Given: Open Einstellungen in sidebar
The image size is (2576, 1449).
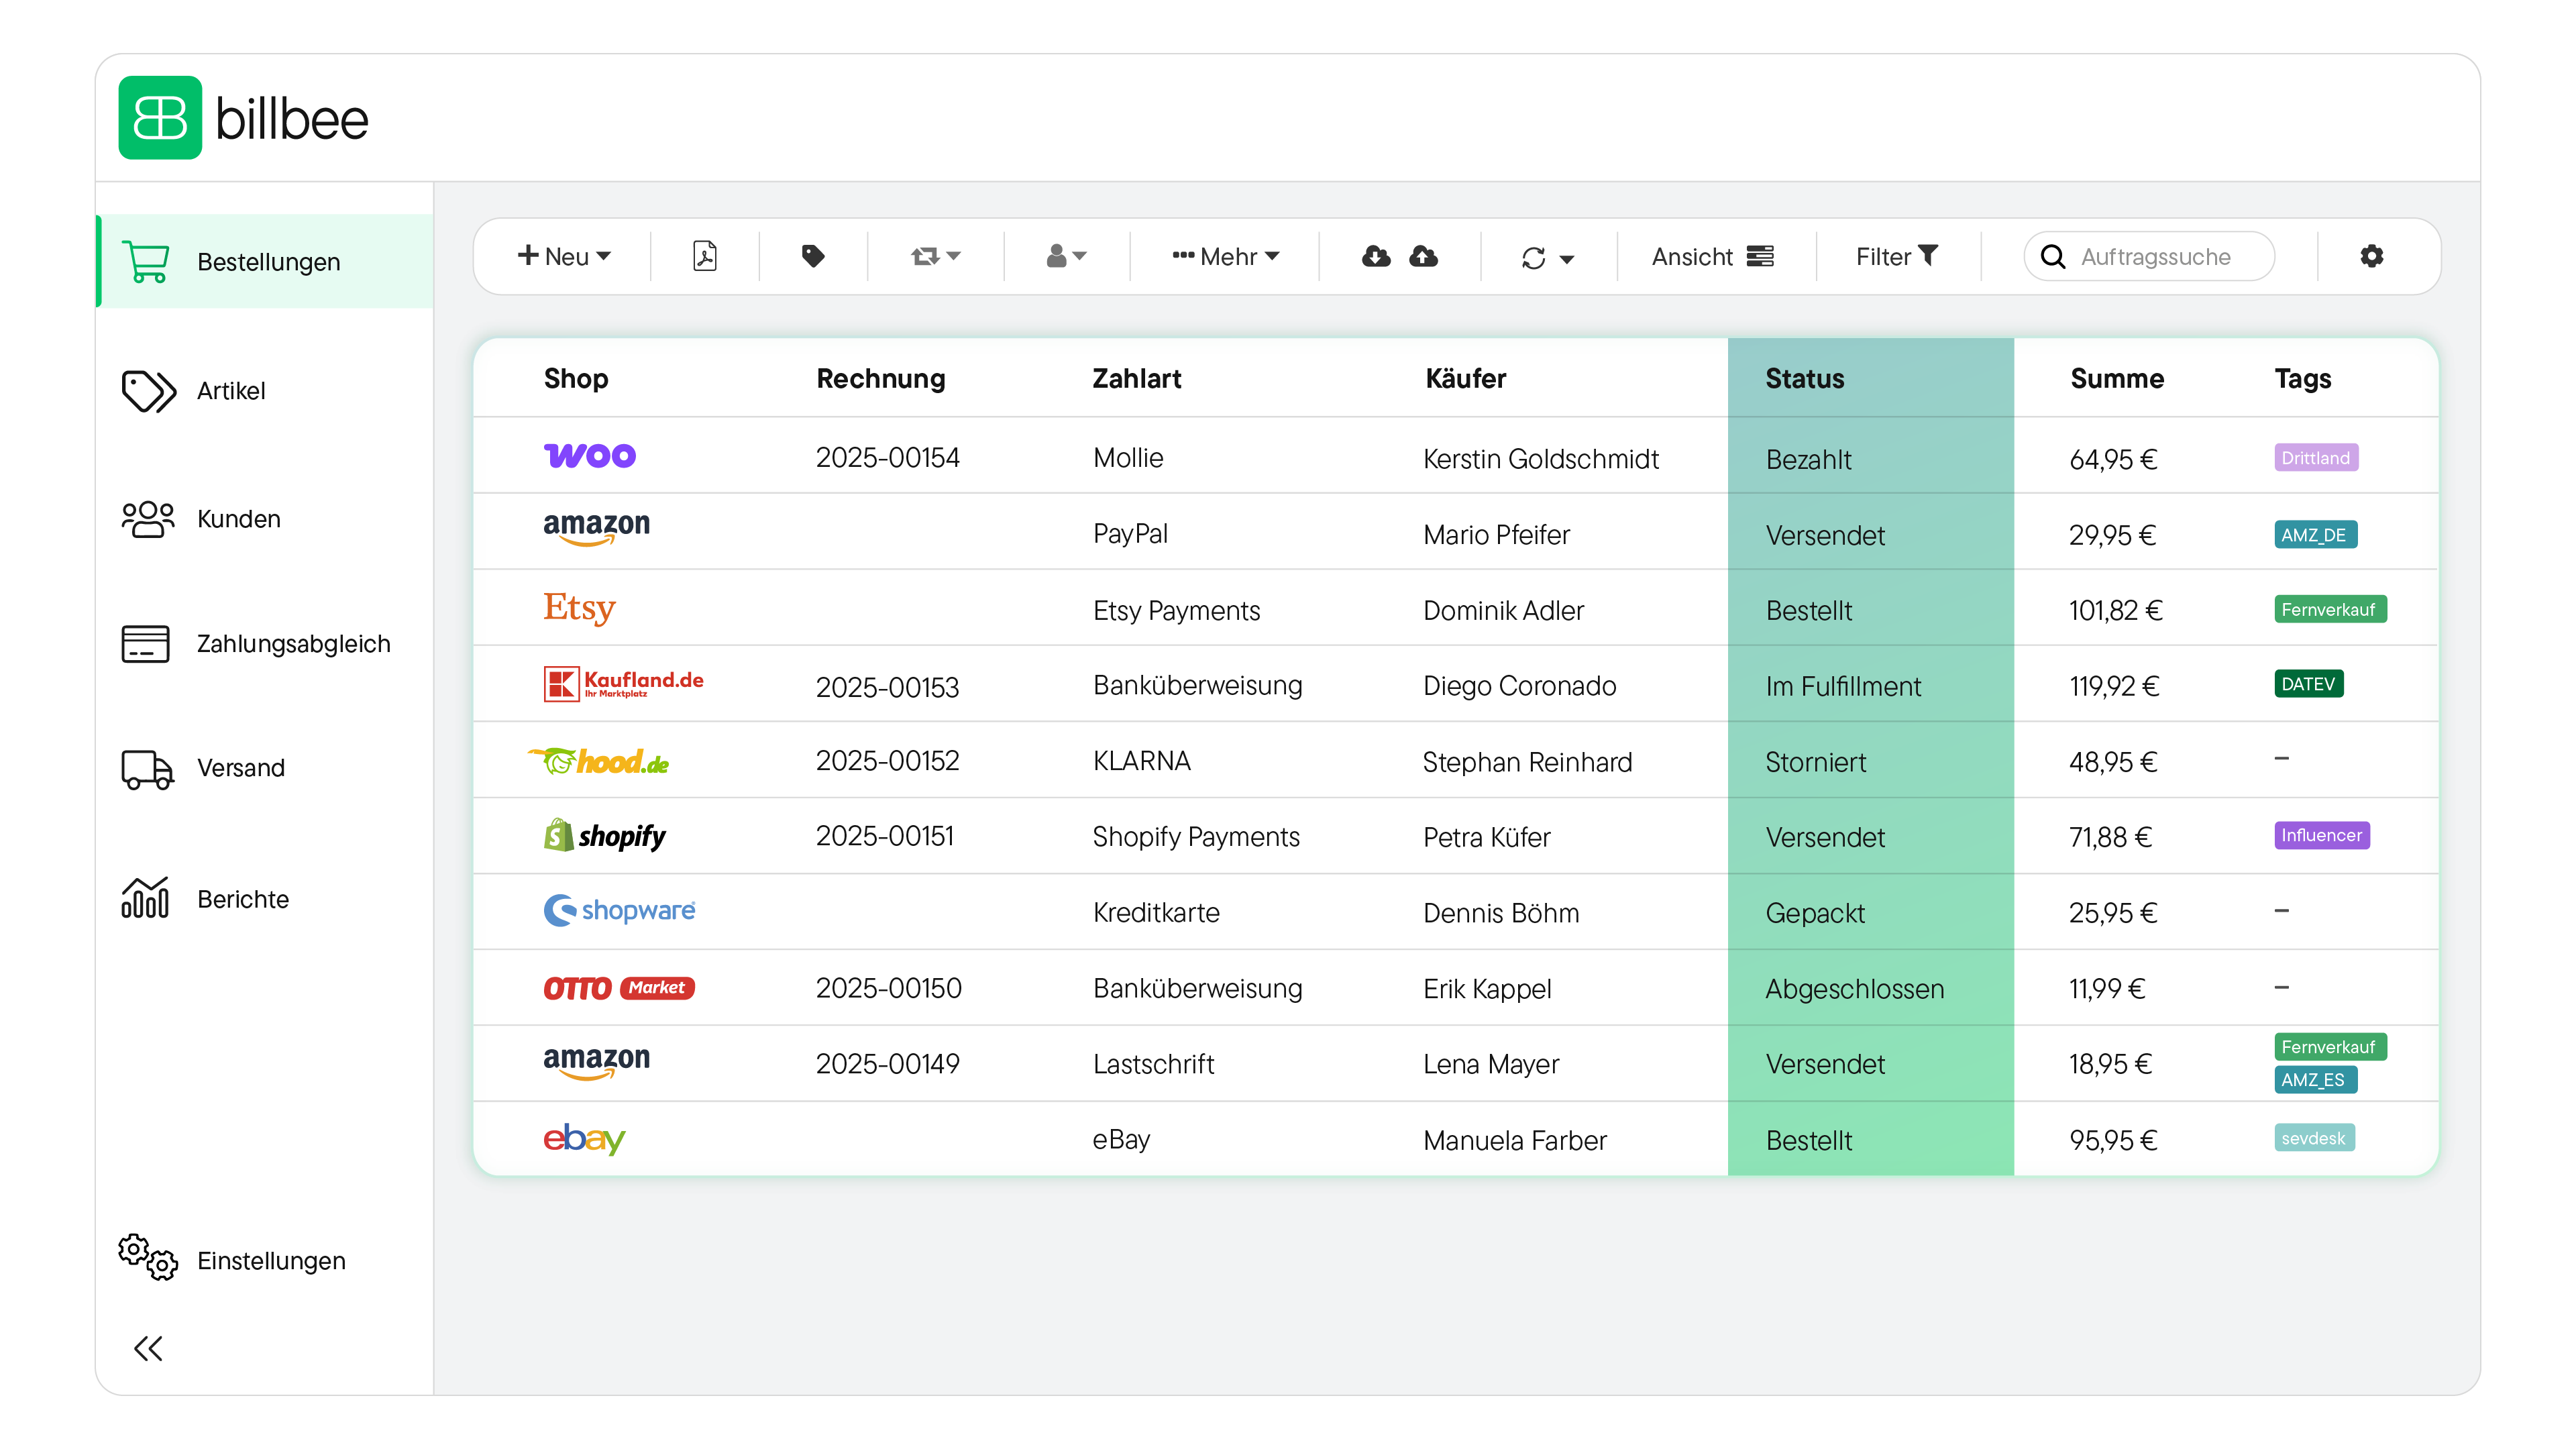Looking at the screenshot, I should [x=271, y=1260].
